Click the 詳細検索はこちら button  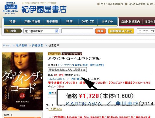click(x=121, y=31)
